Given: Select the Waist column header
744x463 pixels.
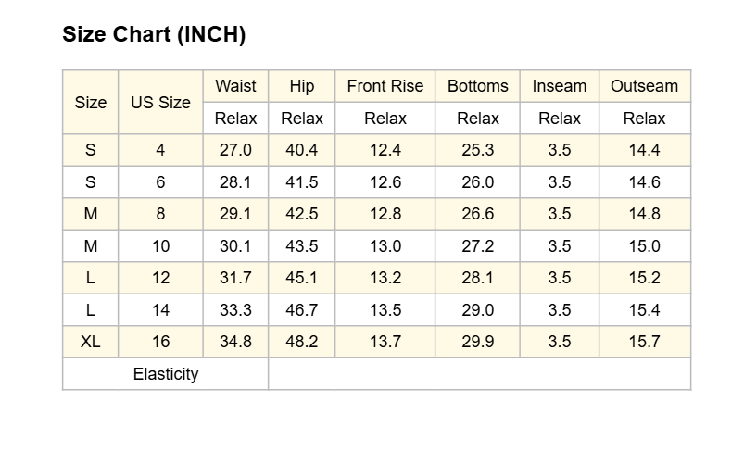Looking at the screenshot, I should point(236,86).
